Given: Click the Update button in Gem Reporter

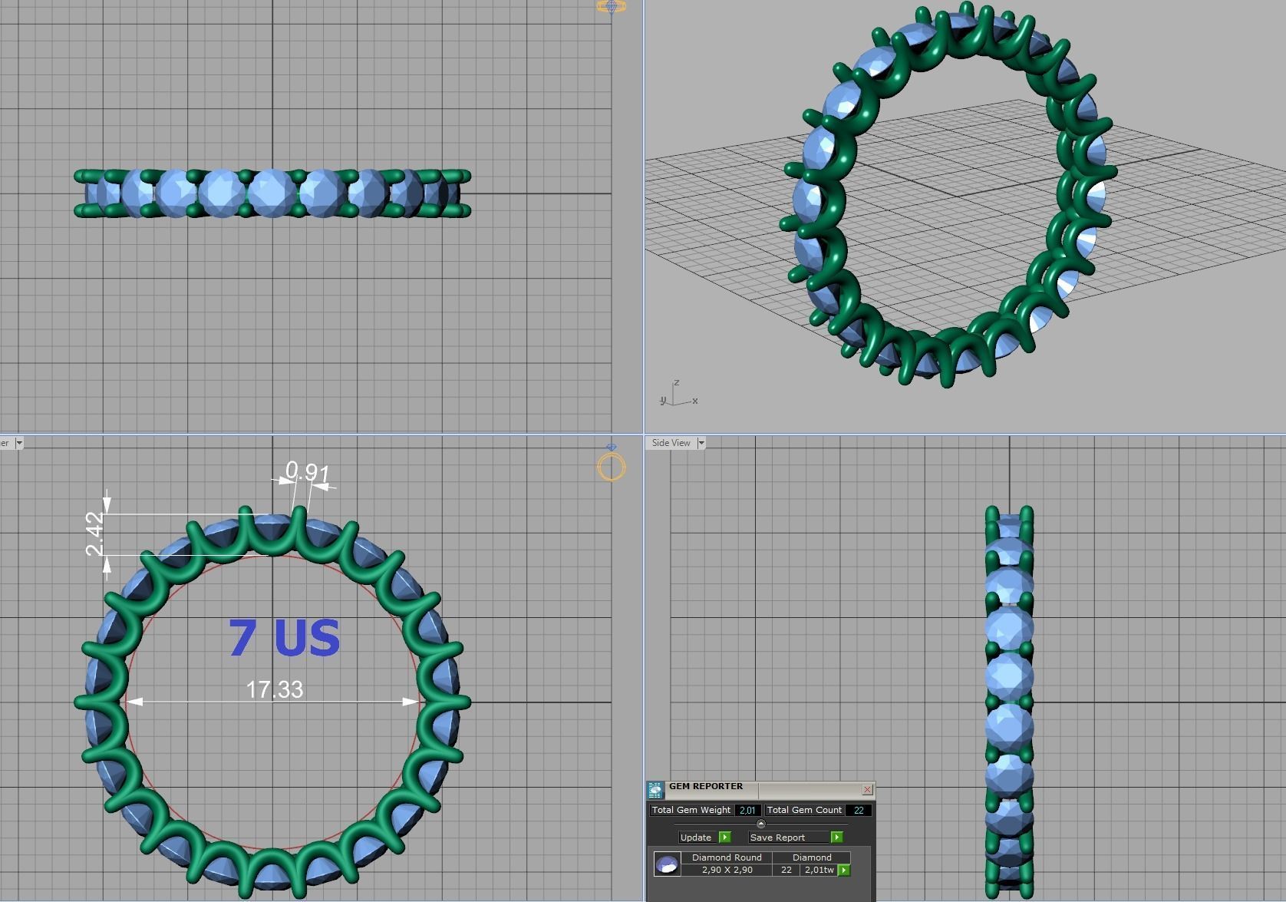Looking at the screenshot, I should pos(697,838).
